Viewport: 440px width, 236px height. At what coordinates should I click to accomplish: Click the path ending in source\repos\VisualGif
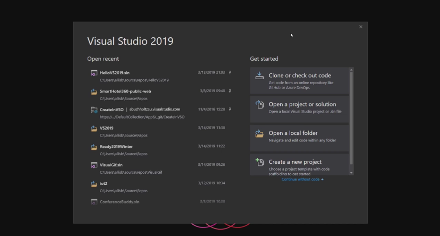click(x=131, y=172)
